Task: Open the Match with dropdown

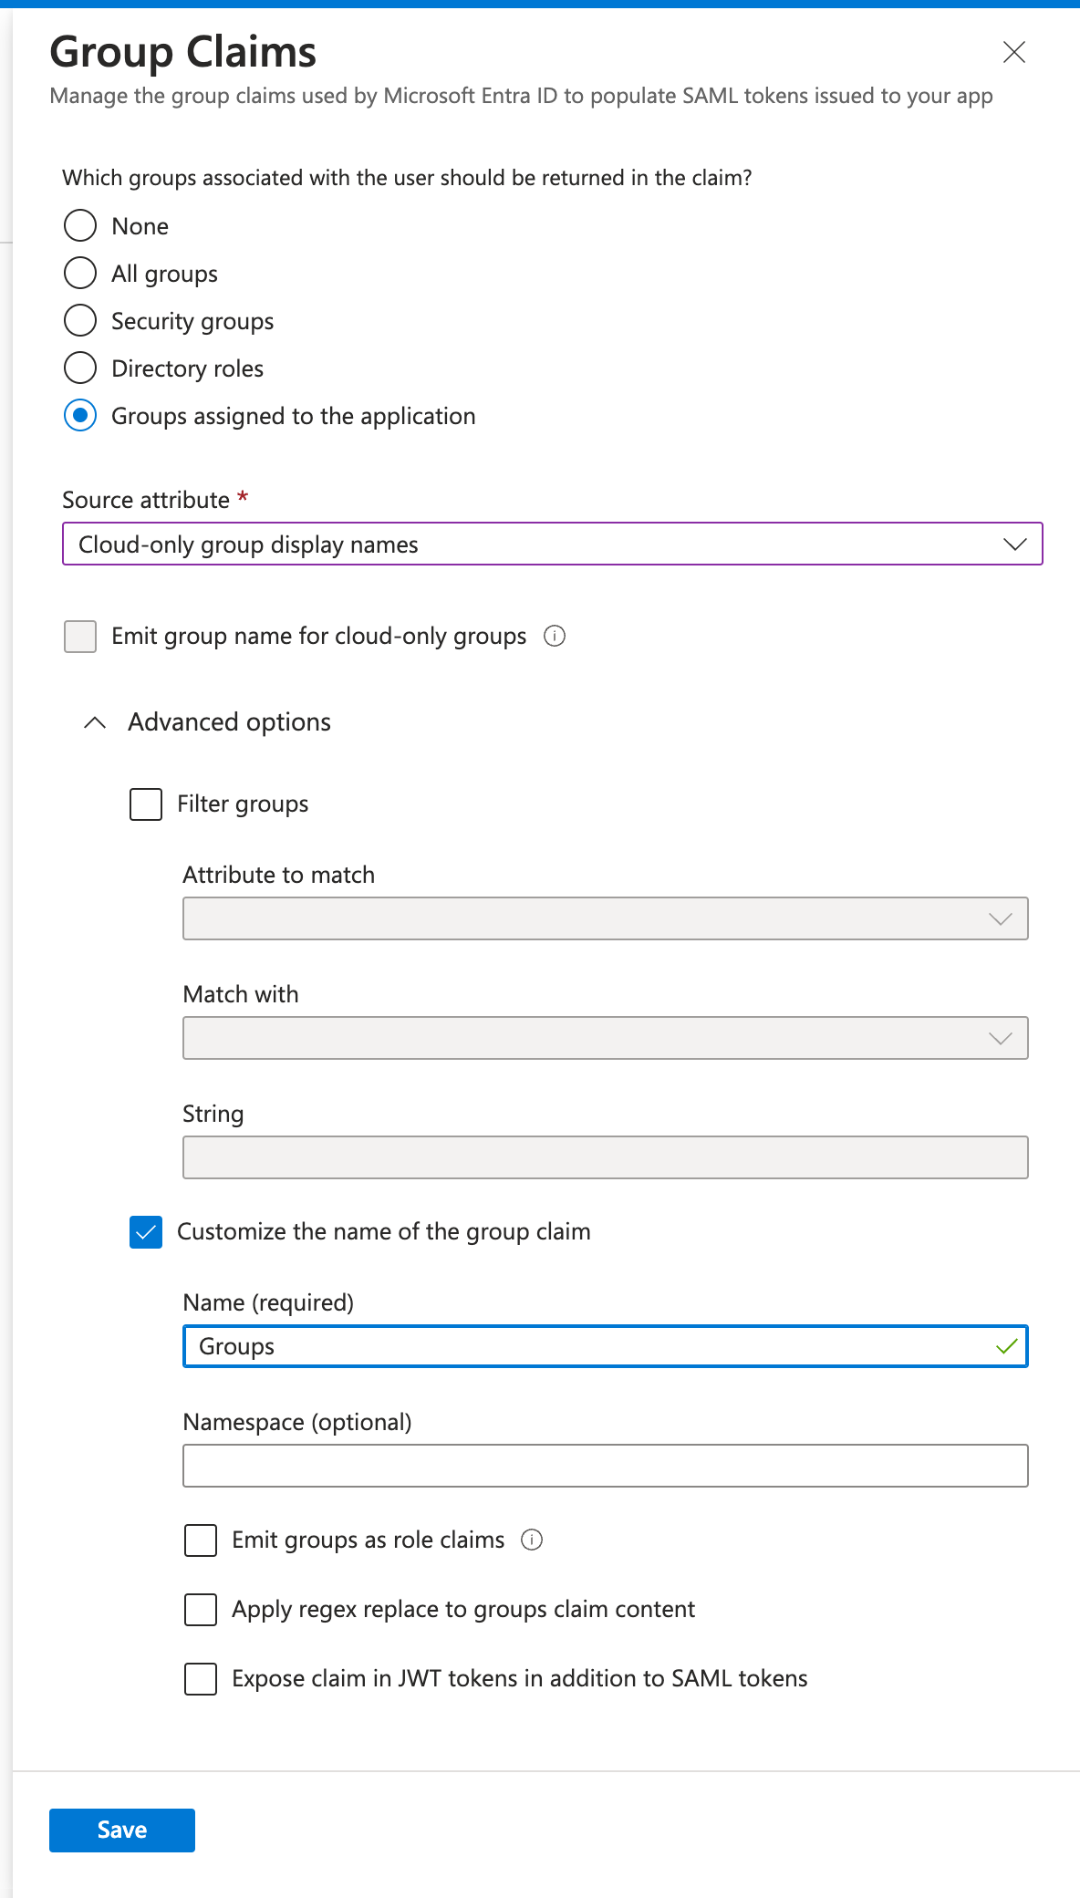Action: click(x=1001, y=1037)
